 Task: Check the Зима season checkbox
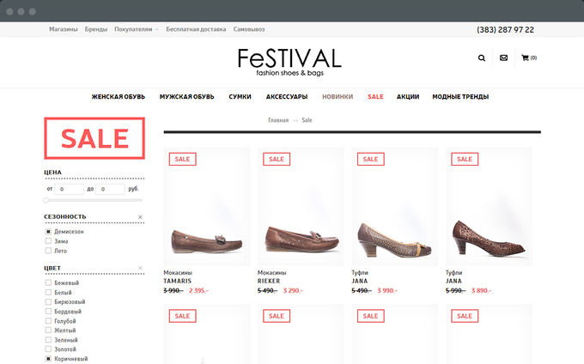click(x=48, y=241)
